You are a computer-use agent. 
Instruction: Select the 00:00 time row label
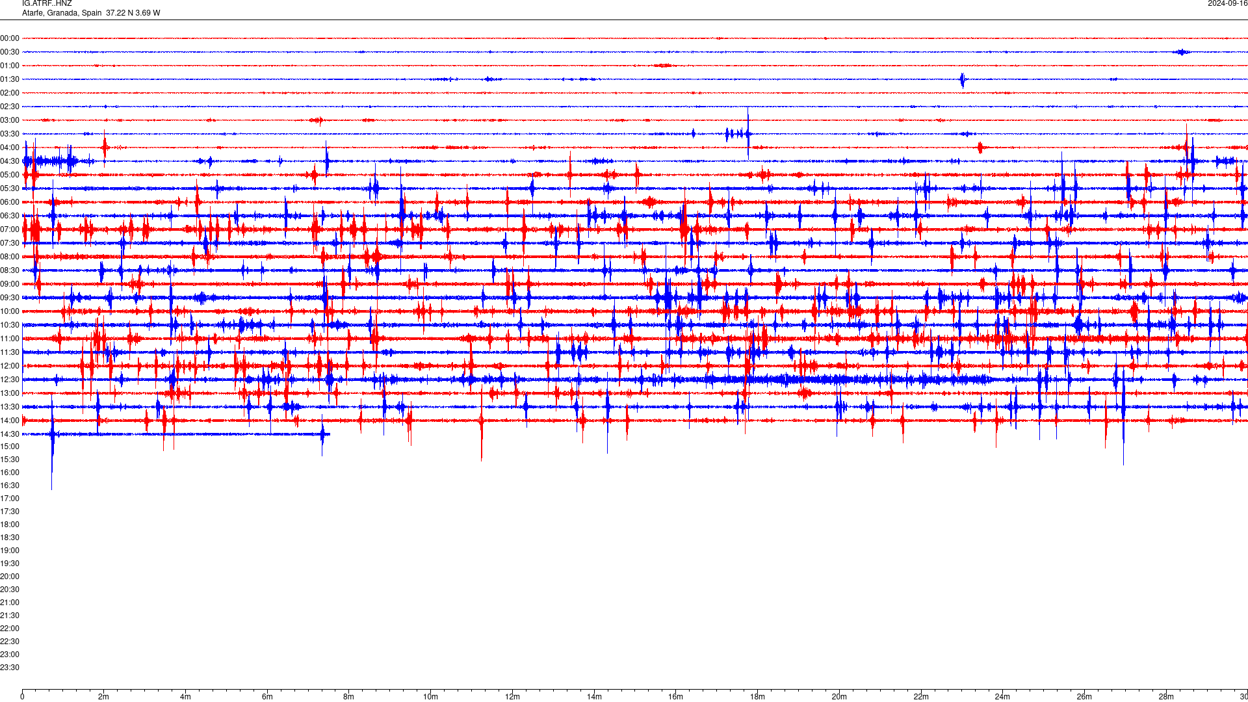(10, 38)
